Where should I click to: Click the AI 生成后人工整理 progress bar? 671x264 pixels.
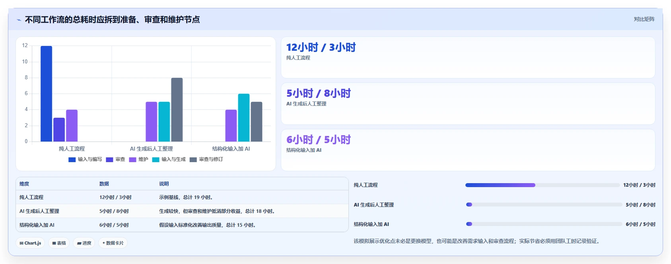tap(544, 205)
